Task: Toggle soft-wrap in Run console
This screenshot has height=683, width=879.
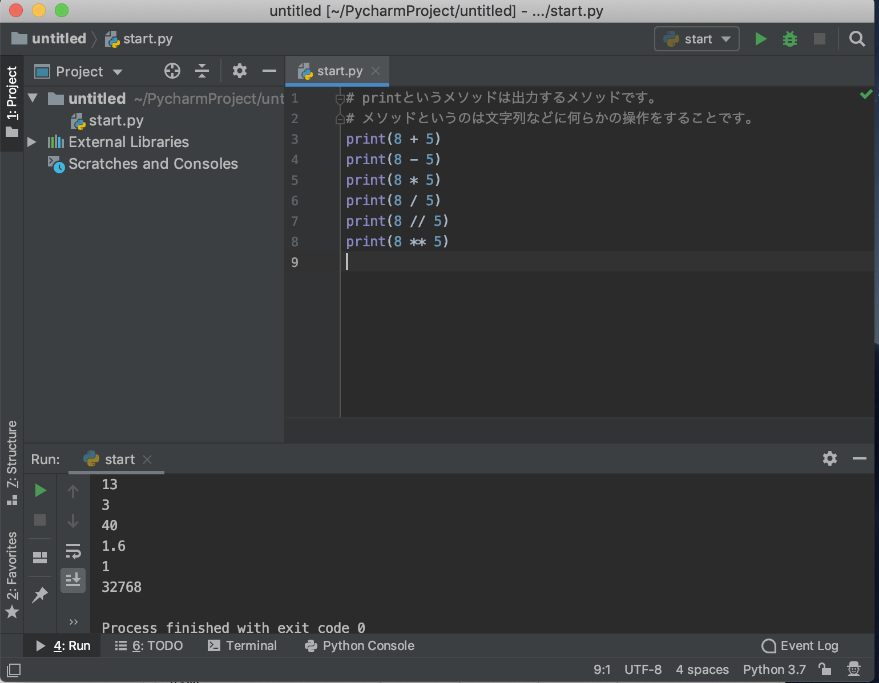Action: coord(73,551)
